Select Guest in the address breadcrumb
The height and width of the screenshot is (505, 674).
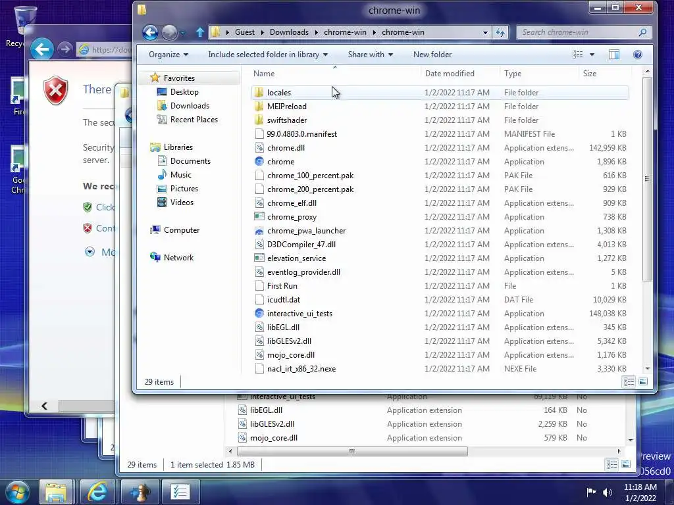point(245,32)
